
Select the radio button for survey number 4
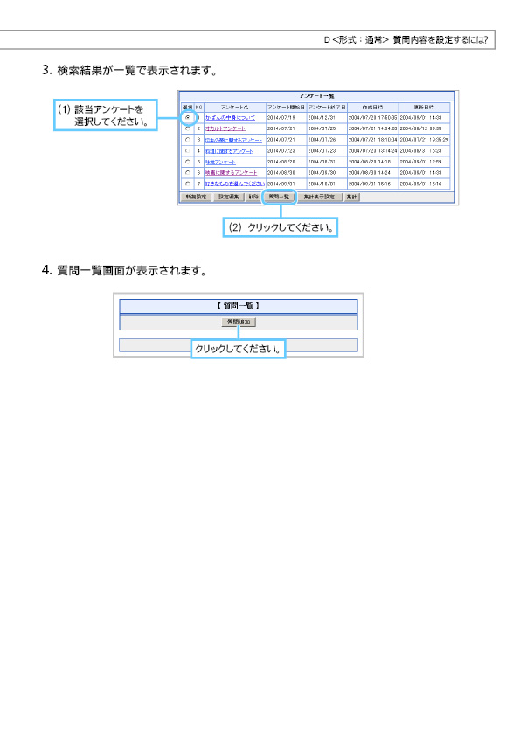pos(188,150)
